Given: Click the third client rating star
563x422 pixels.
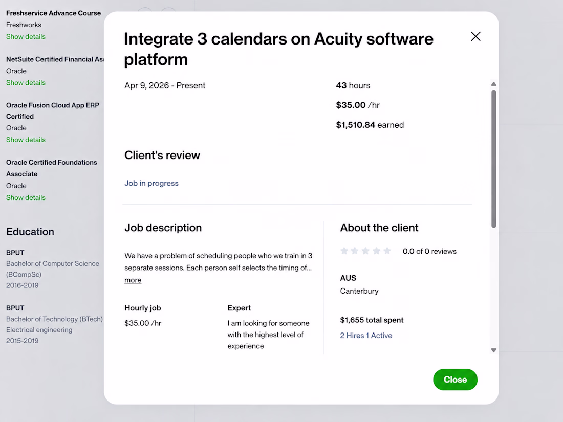Looking at the screenshot, I should (365, 251).
